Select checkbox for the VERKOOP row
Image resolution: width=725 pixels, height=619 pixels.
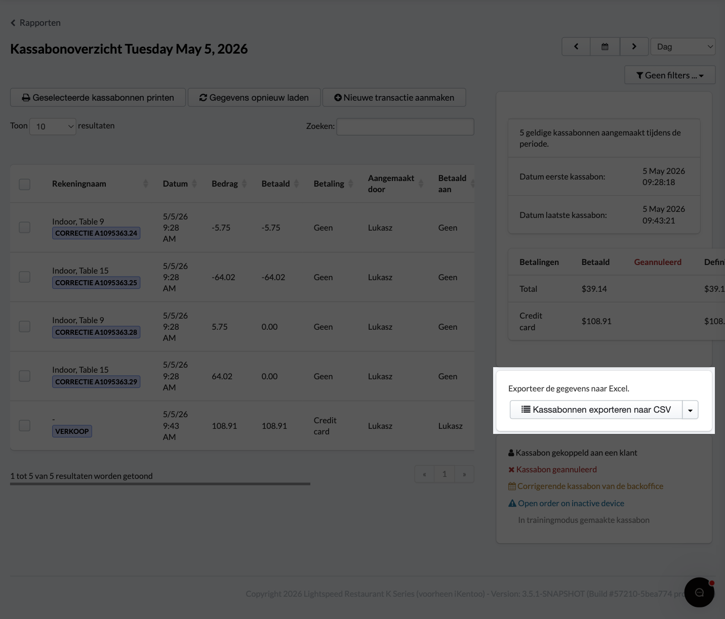tap(24, 426)
